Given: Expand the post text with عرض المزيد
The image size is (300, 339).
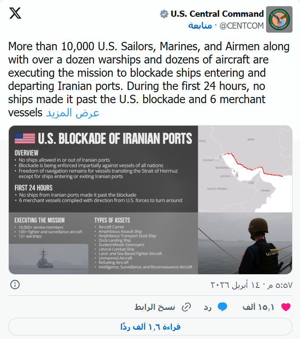Looking at the screenshot, I should pos(73,113).
